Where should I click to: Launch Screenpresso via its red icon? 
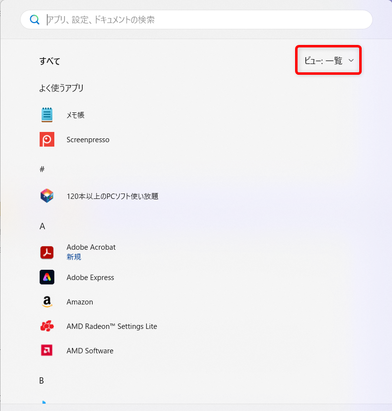pos(47,139)
